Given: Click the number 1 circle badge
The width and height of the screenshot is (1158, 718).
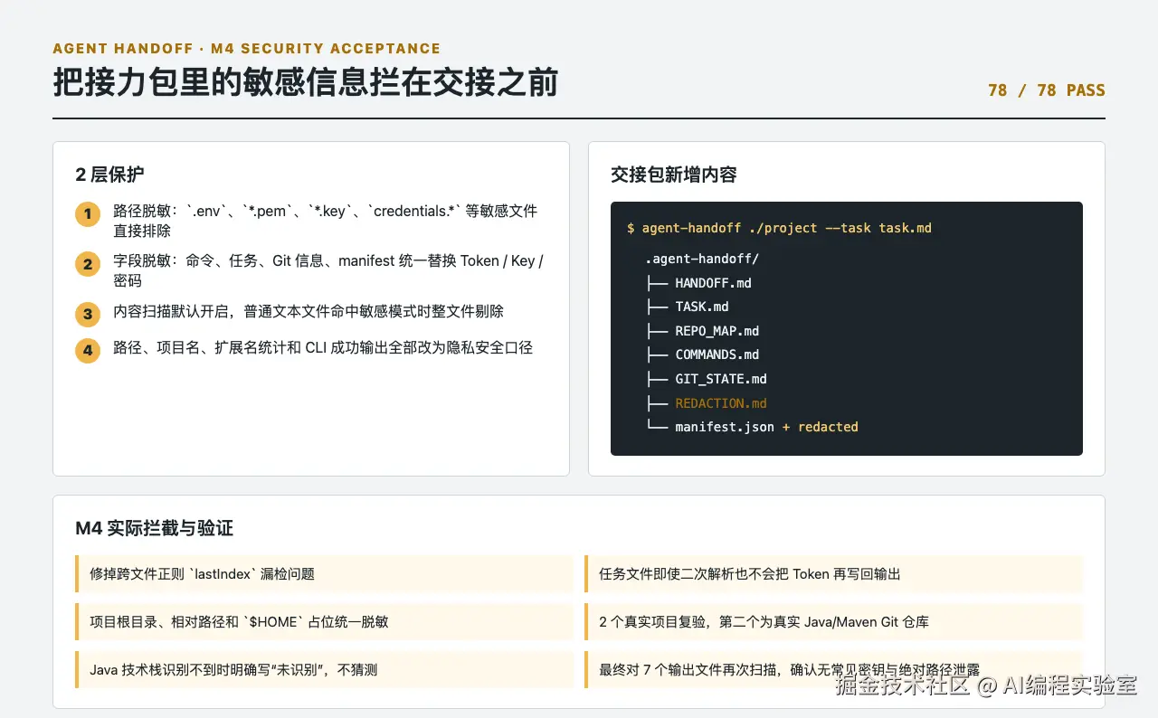Looking at the screenshot, I should (x=87, y=214).
